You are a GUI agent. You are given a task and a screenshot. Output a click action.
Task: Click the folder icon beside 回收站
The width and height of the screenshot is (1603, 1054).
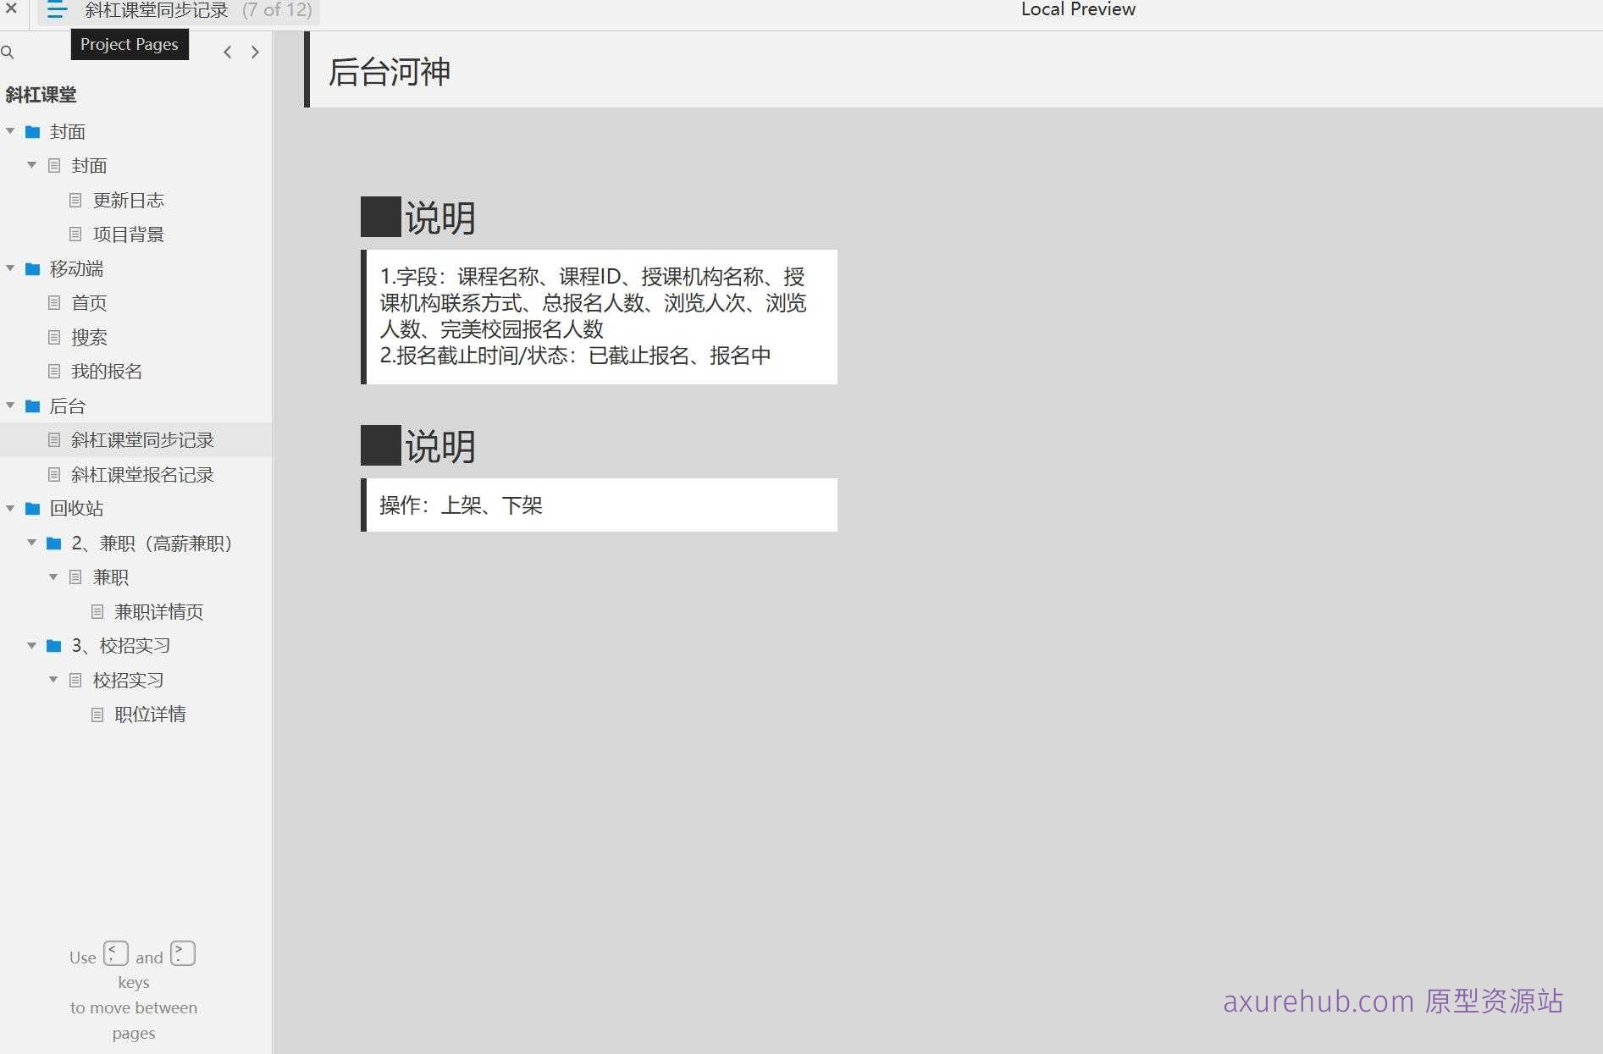click(x=32, y=508)
